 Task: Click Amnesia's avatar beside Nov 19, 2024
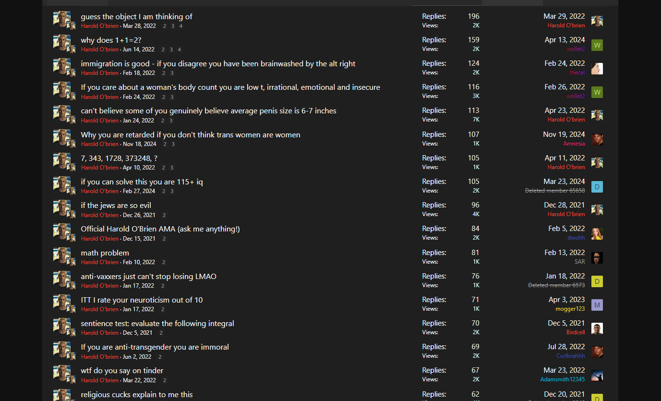click(x=597, y=140)
